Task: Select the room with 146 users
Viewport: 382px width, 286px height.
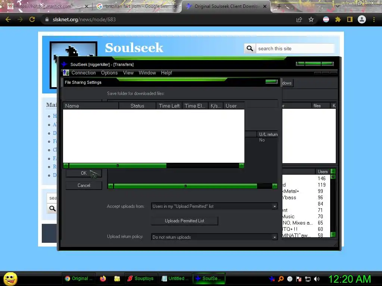Action: (306, 178)
